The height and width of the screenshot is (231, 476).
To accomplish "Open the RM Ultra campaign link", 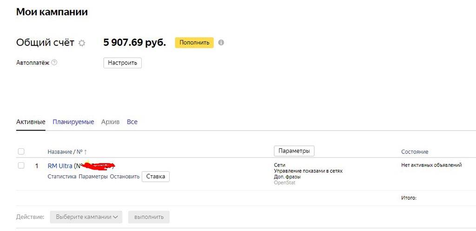I will click(59, 165).
